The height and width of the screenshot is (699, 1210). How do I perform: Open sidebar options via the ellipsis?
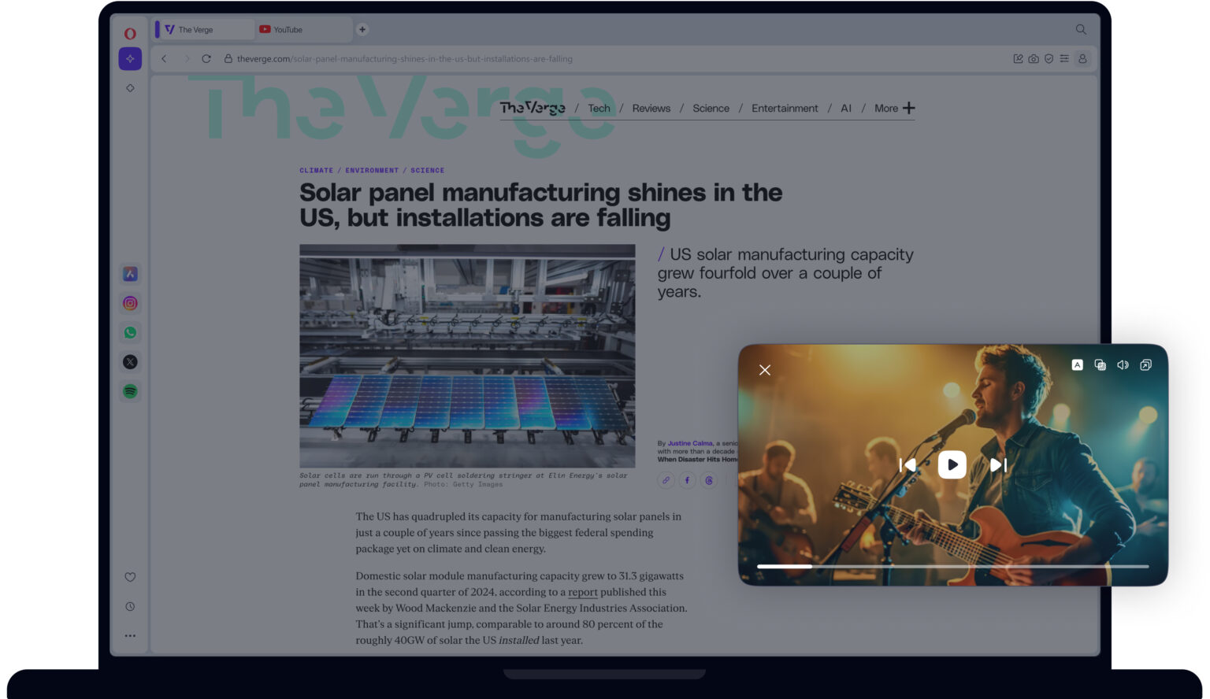130,635
